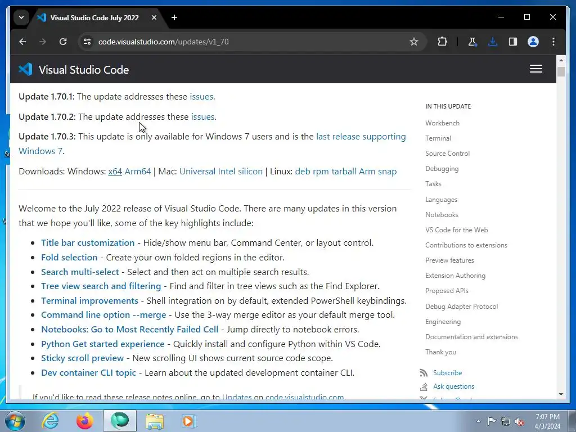Jump to Workbench section

coord(442,123)
